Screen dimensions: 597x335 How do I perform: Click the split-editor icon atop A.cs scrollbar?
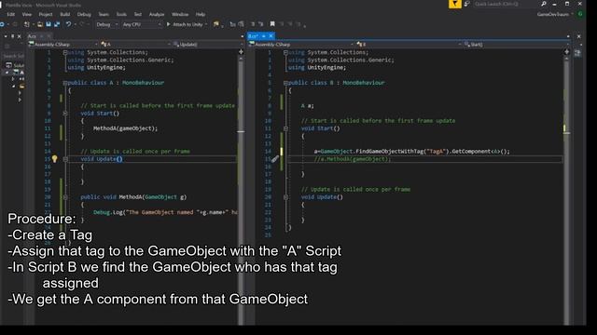(x=241, y=52)
